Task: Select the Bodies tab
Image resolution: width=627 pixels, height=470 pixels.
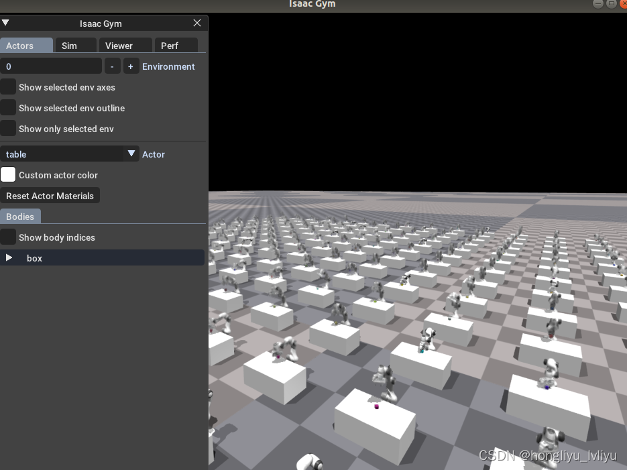Action: pos(20,216)
